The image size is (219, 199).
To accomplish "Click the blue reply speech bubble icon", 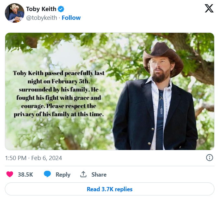I will coord(47,174).
